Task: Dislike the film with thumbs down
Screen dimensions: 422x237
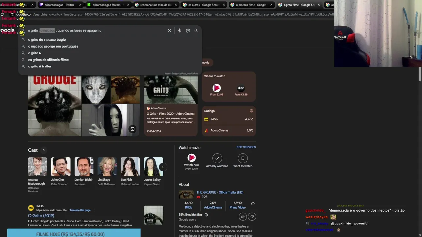Action: [x=252, y=216]
